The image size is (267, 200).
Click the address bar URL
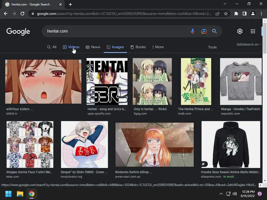coord(124,14)
